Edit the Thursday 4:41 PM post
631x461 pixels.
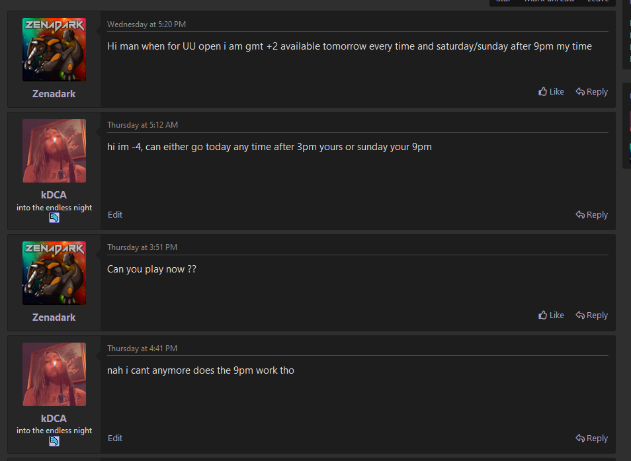pos(115,439)
